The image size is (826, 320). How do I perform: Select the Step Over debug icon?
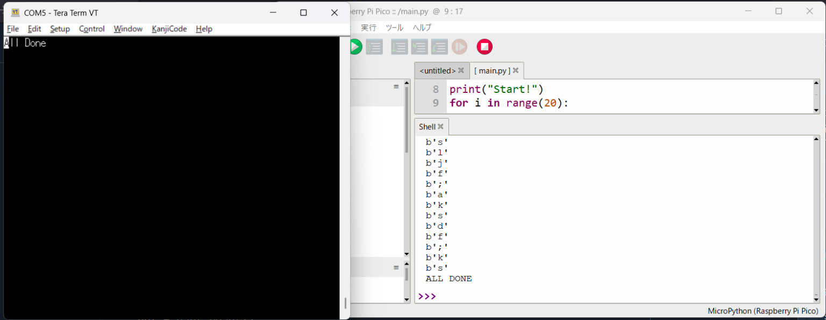[399, 47]
